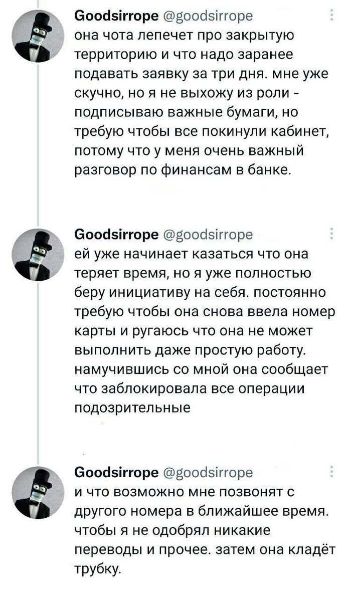This screenshot has width=351, height=597.
Task: Click the thread line above the first avatar
Action: (x=39, y=4)
